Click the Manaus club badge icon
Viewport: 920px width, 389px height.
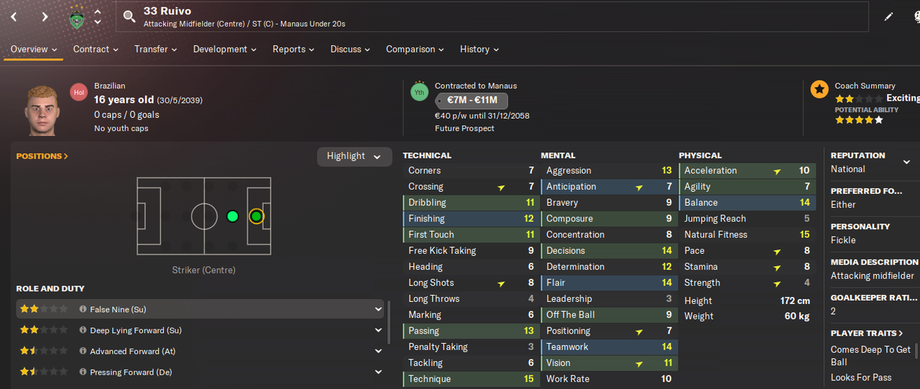click(78, 17)
